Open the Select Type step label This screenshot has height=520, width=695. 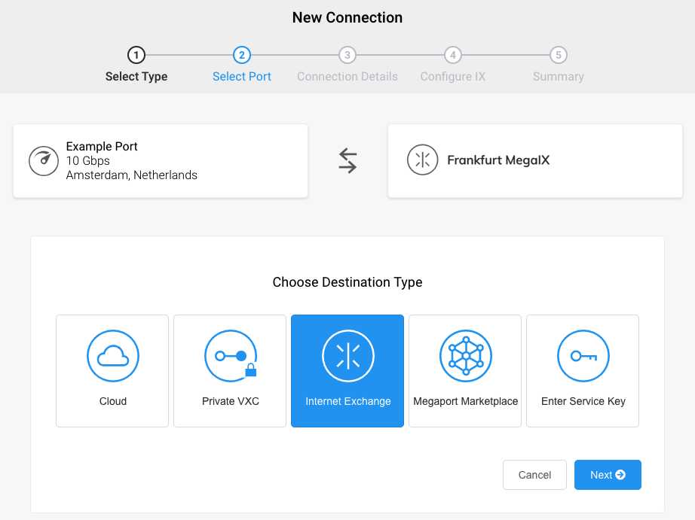tap(136, 77)
